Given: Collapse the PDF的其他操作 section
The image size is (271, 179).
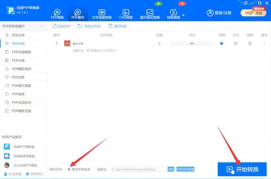Looking at the screenshot, I should coord(42,26).
